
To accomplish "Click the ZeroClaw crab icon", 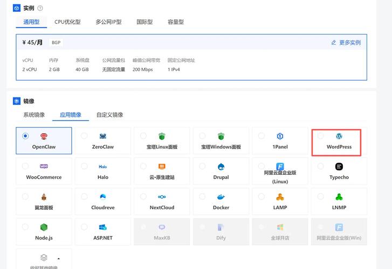I will [x=103, y=136].
